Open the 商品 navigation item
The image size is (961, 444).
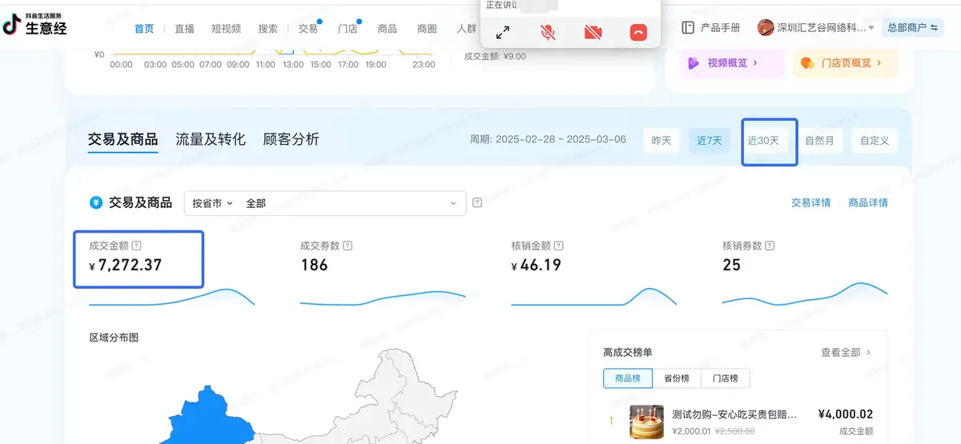pyautogui.click(x=388, y=28)
